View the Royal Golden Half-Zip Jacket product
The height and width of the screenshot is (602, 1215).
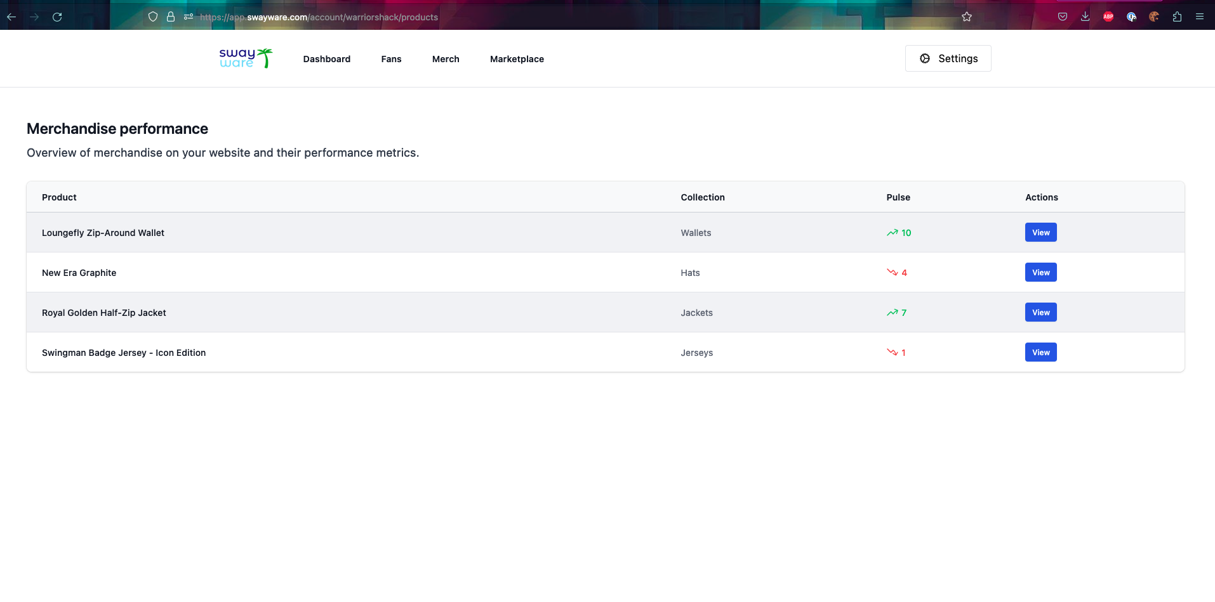1041,312
